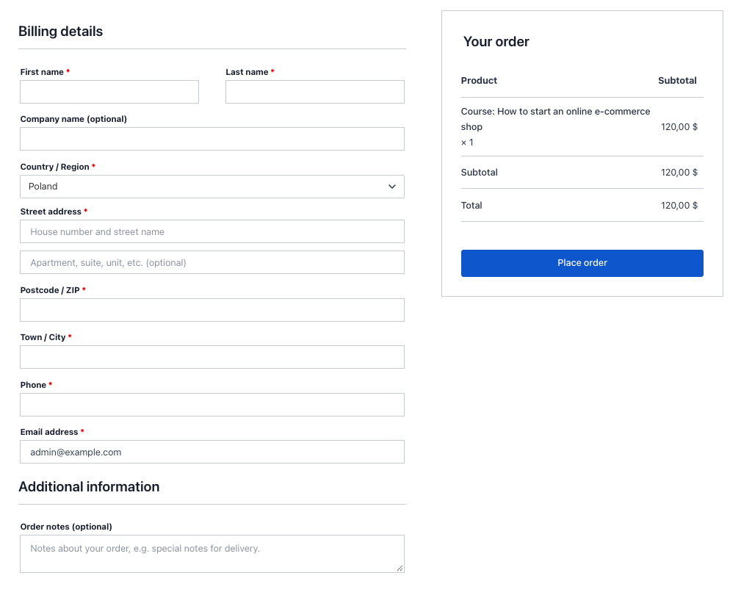
Task: Open the Country / Region dropdown
Action: point(212,187)
